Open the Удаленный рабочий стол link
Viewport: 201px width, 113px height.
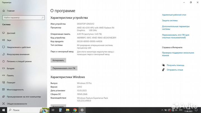[x=174, y=15]
